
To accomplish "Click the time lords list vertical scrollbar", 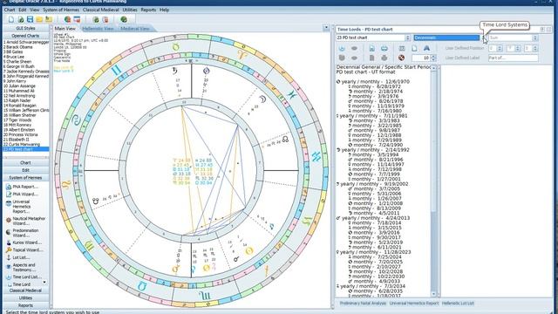I will (x=433, y=181).
